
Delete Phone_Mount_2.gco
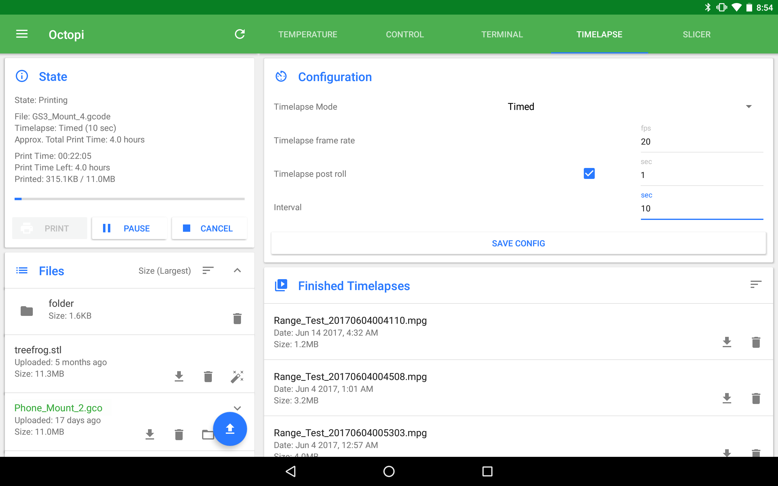179,434
